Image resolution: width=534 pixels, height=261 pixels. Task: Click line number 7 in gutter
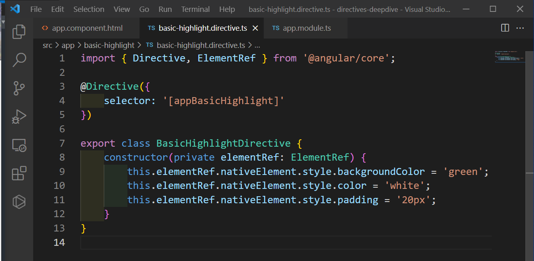coord(62,143)
